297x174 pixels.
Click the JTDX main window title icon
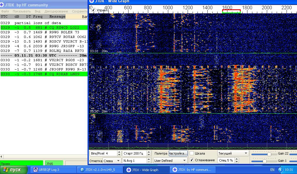[x=2, y=5]
